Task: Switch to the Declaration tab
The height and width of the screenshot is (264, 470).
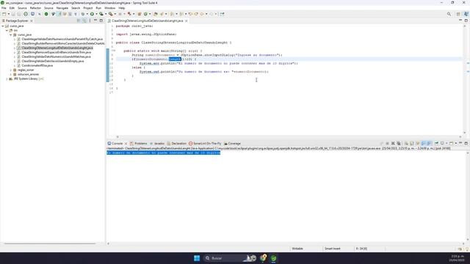Action: [x=176, y=144]
